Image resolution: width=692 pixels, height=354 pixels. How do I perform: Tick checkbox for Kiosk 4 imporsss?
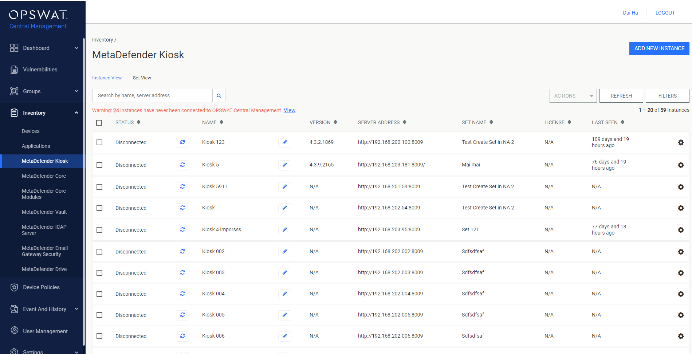[x=99, y=230]
